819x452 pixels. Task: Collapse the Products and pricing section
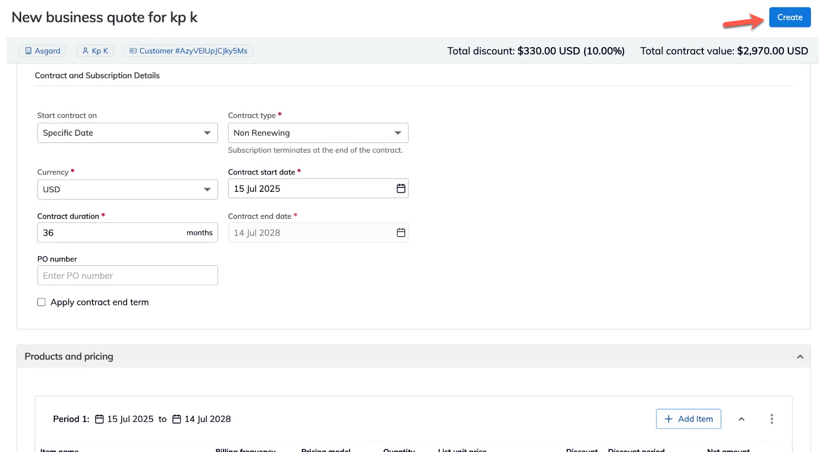(x=800, y=357)
